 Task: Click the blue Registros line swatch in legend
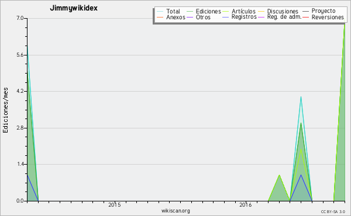pos(225,17)
